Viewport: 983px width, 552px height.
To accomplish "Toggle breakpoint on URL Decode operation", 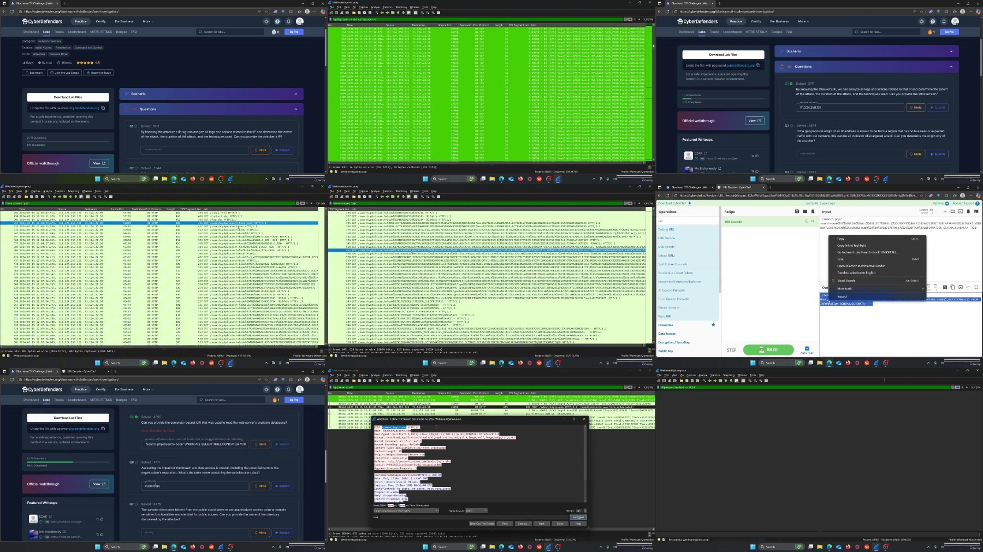I will pyautogui.click(x=813, y=222).
